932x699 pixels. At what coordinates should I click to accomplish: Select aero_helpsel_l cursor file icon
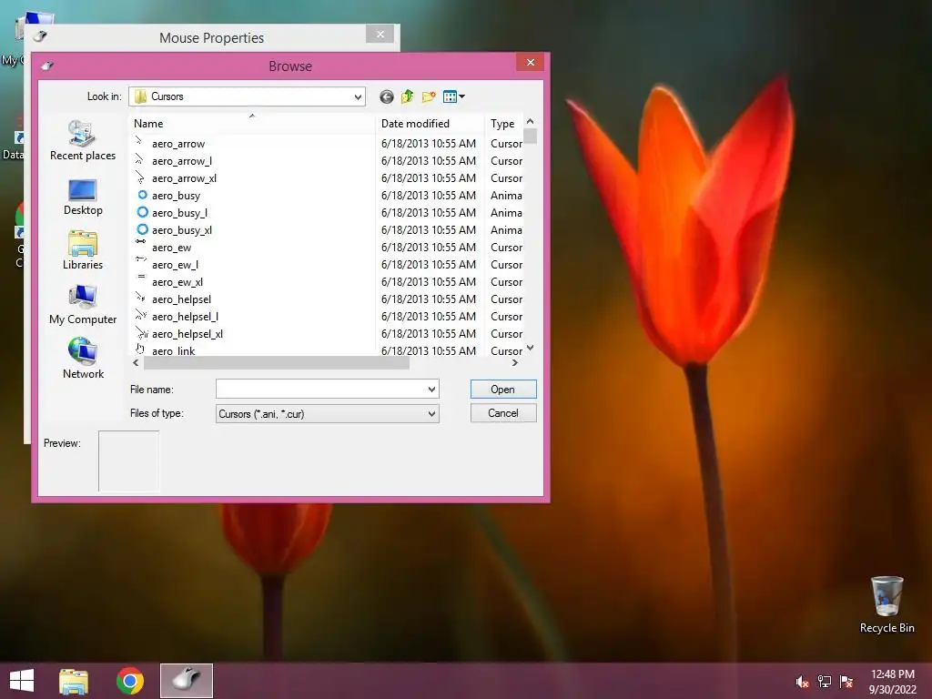(141, 314)
